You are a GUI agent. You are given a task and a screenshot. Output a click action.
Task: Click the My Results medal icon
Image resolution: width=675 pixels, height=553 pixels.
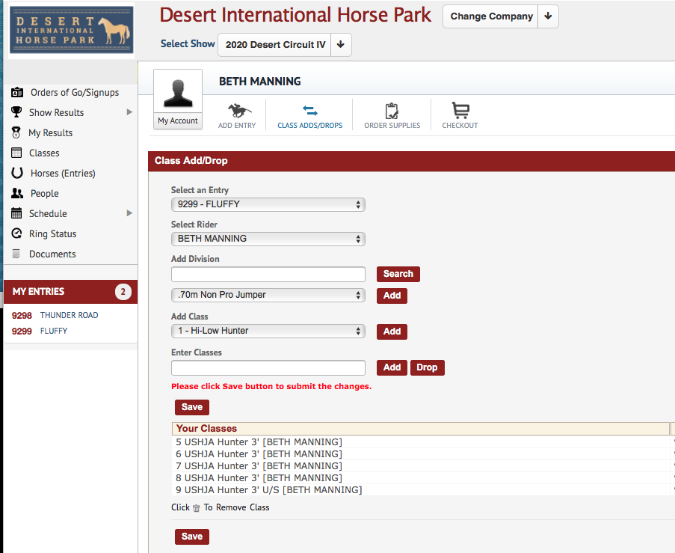point(16,132)
